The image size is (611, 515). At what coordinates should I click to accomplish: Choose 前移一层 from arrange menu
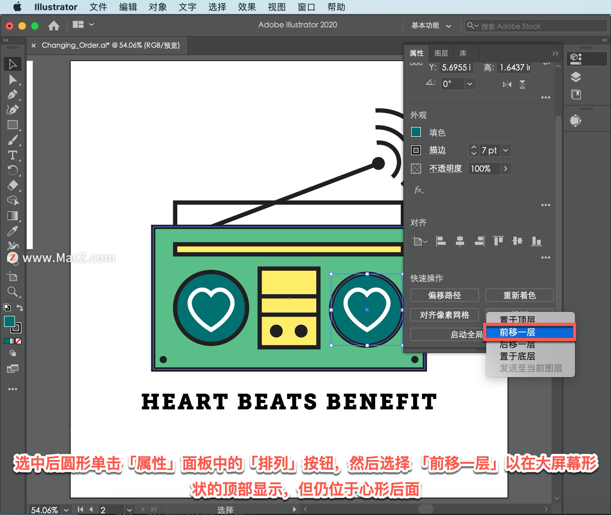[x=530, y=332]
